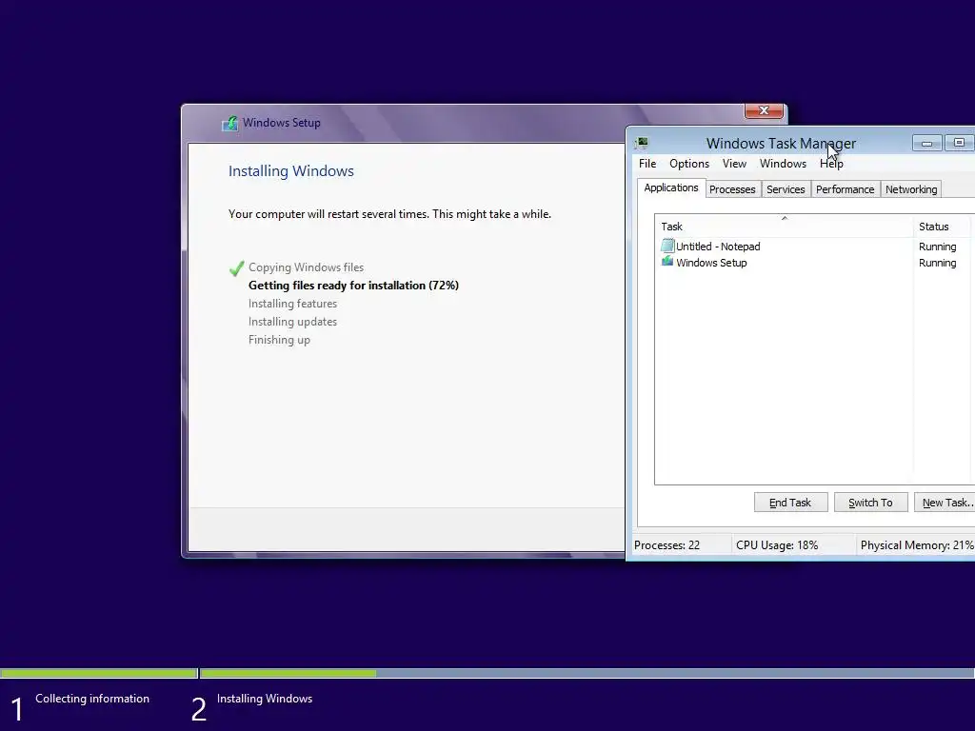Viewport: 975px width, 731px height.
Task: Select the Untitled - Notepad task row
Action: [815, 247]
